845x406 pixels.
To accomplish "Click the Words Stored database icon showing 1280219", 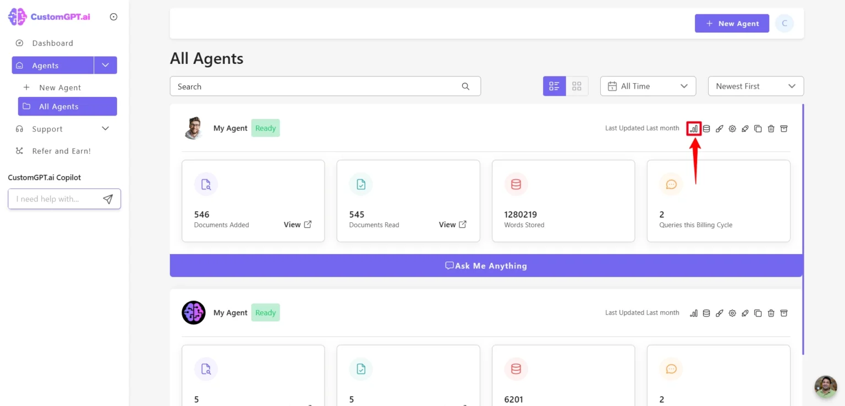I will pos(515,185).
